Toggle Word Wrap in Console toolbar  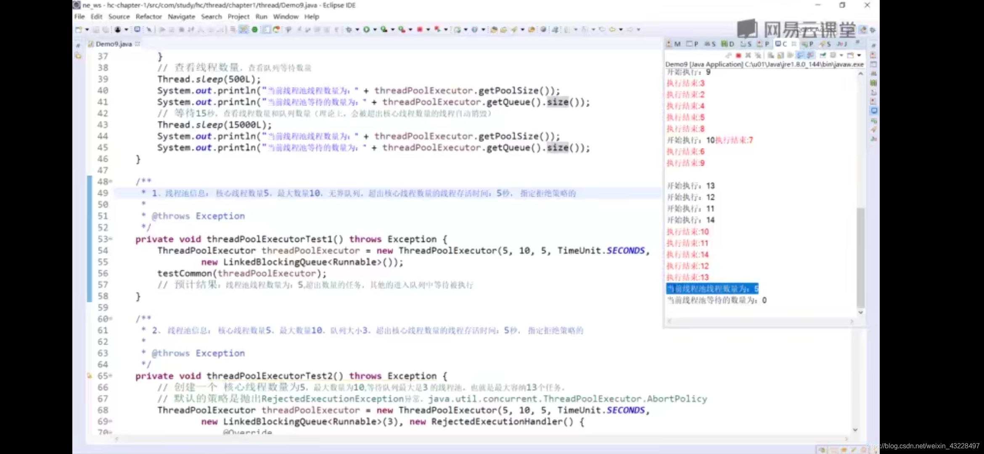(x=790, y=55)
